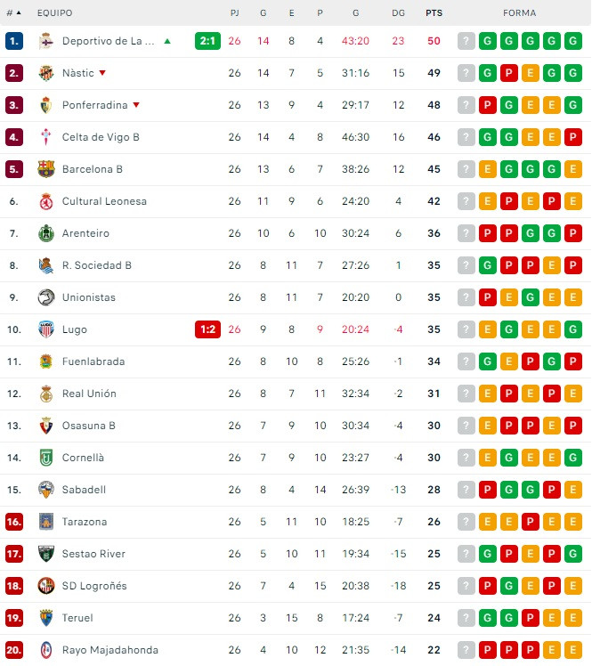Open the green 2:1 live score badge
Image resolution: width=592 pixels, height=666 pixels.
pyautogui.click(x=207, y=41)
